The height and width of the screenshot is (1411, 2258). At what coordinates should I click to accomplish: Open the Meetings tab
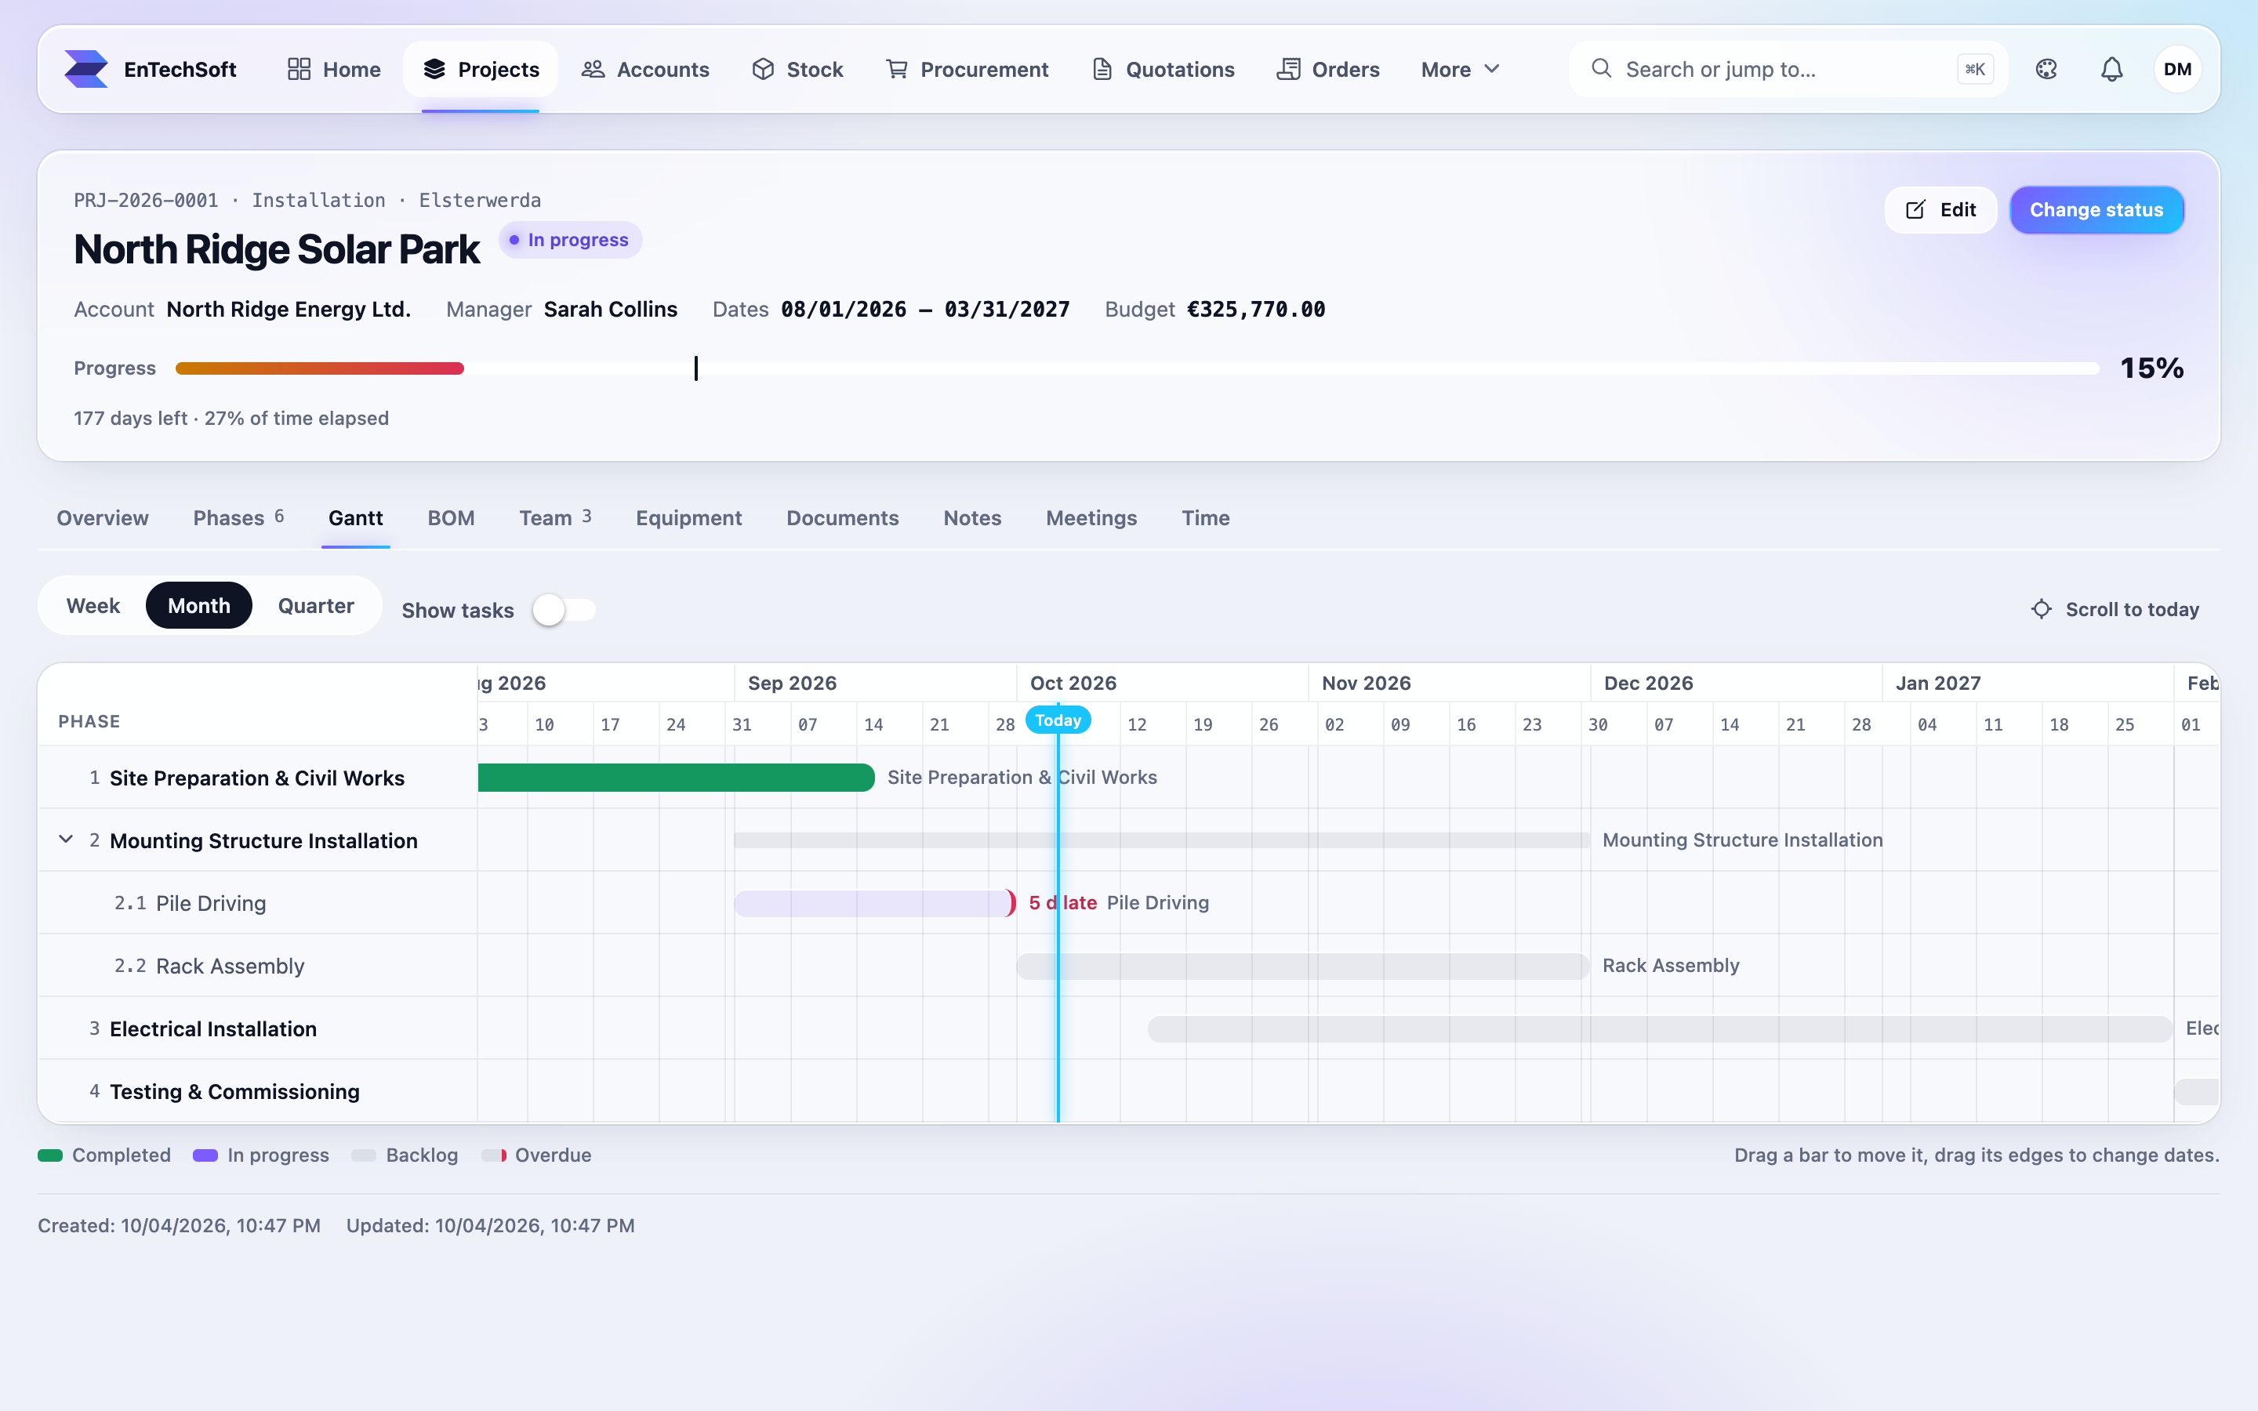point(1091,518)
